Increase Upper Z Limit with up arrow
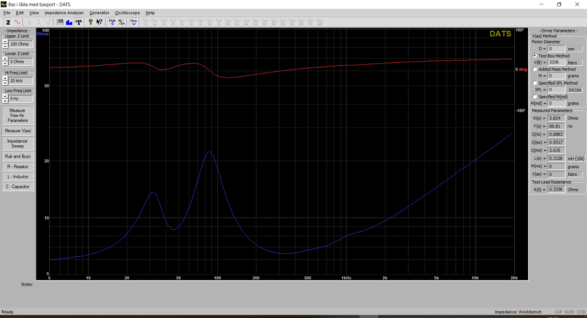The image size is (587, 318). click(x=5, y=42)
